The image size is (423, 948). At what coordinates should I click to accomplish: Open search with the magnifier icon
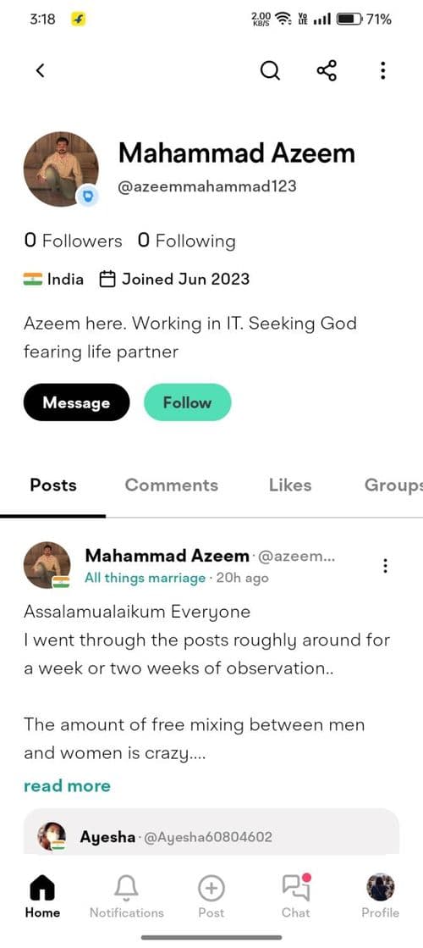[x=270, y=70]
